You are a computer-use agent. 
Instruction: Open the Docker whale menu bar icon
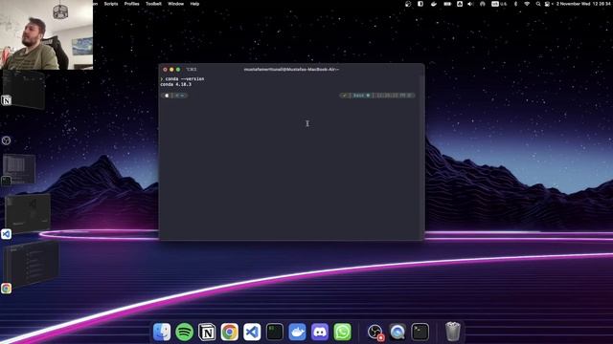434,4
